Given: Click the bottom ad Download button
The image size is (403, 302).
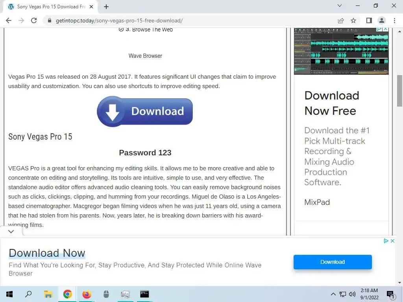Looking at the screenshot, I should [333, 262].
